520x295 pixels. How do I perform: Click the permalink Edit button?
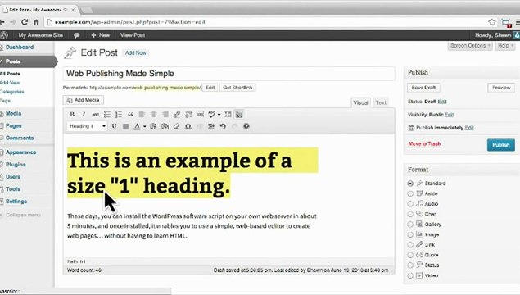click(x=210, y=88)
